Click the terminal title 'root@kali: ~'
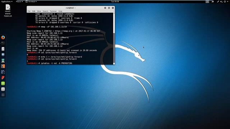 [71, 8]
